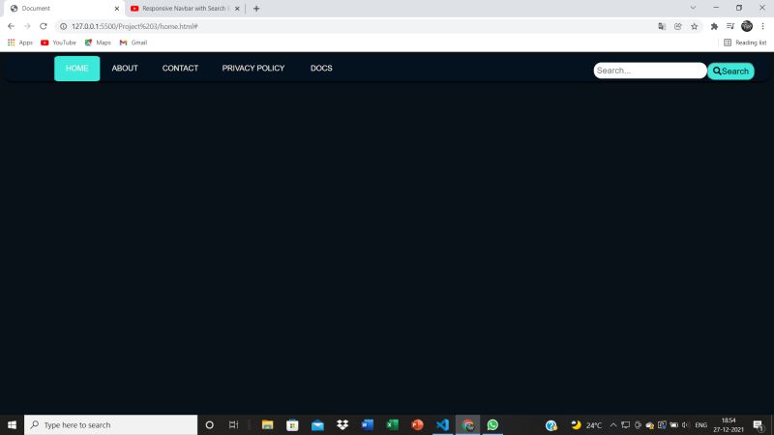Change the ENG input language

tap(700, 424)
